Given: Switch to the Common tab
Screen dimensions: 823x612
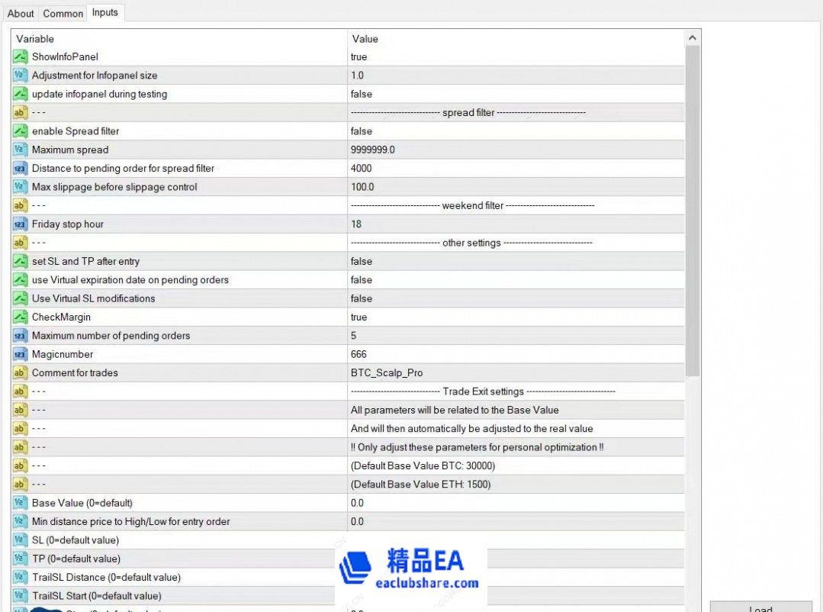Looking at the screenshot, I should (63, 13).
